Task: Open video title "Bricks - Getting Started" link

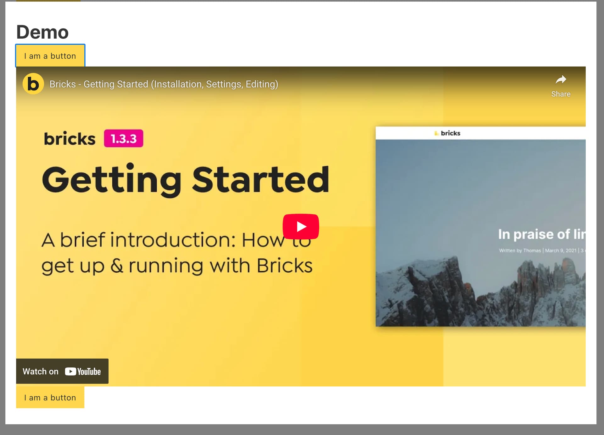Action: click(x=164, y=84)
